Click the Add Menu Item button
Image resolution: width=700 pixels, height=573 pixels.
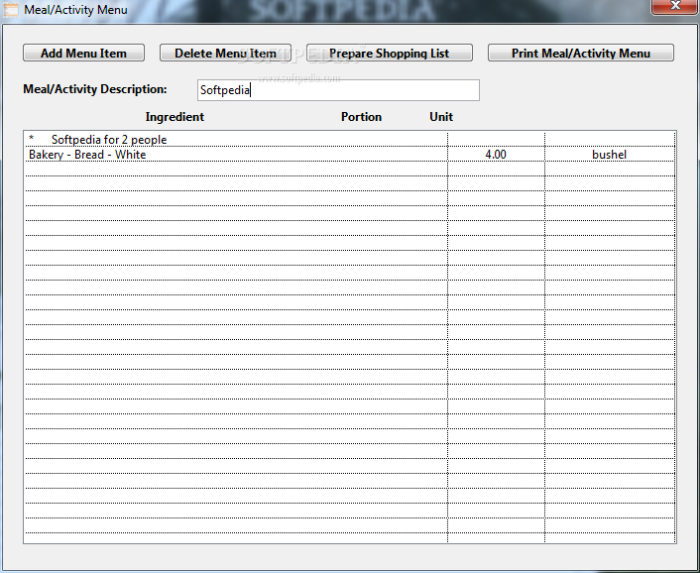pos(83,53)
